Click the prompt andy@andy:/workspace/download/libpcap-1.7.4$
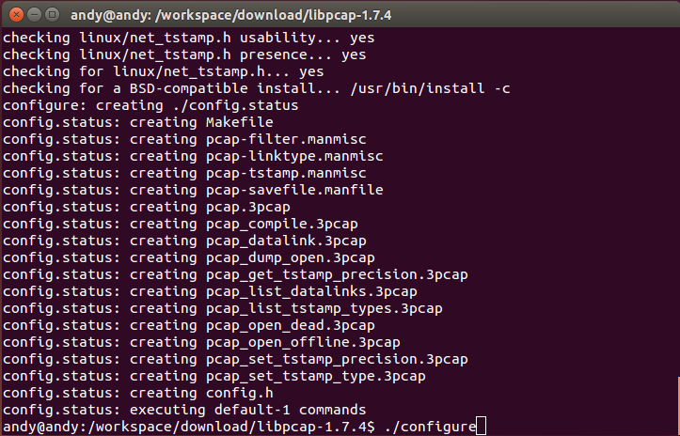This screenshot has width=680, height=436. (189, 427)
